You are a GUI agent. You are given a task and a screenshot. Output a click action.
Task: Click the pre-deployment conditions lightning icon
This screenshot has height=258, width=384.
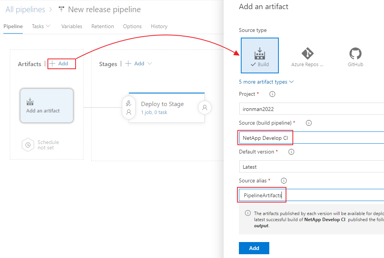pyautogui.click(x=129, y=103)
